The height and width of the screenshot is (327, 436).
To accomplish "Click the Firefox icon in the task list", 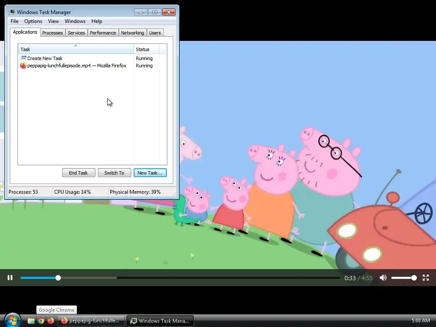I will [x=23, y=66].
